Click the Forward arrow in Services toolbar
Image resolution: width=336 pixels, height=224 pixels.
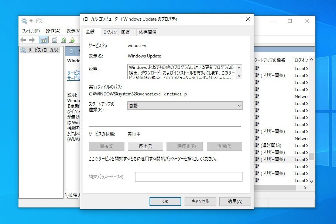[32, 40]
